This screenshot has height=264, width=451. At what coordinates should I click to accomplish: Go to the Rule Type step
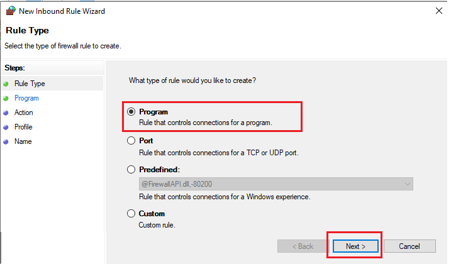pos(30,84)
